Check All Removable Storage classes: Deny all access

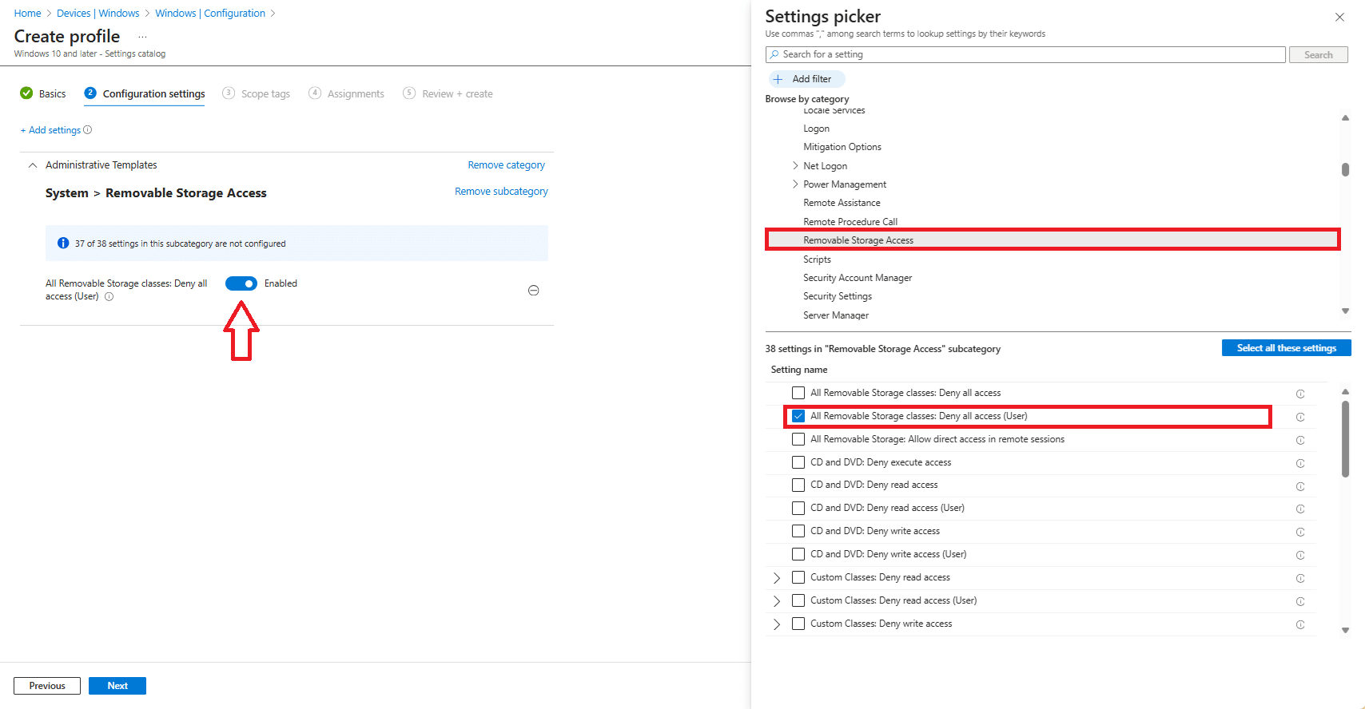[798, 393]
